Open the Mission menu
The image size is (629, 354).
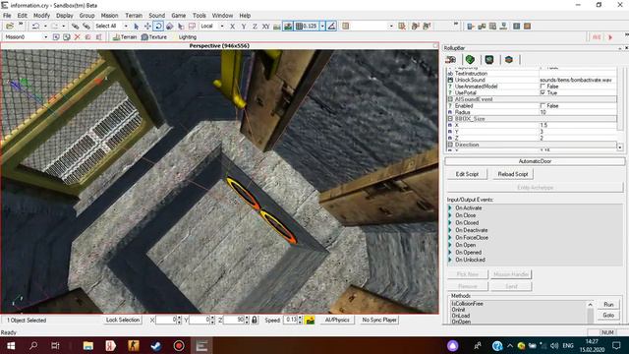point(109,16)
